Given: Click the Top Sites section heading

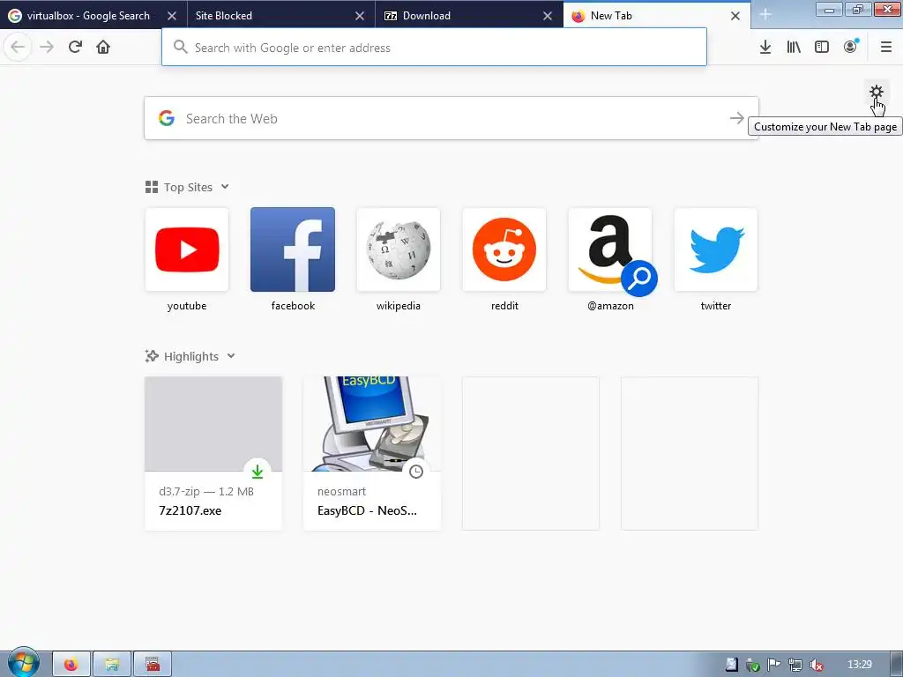Looking at the screenshot, I should (188, 187).
